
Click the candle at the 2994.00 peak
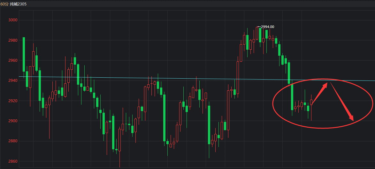click(x=257, y=33)
